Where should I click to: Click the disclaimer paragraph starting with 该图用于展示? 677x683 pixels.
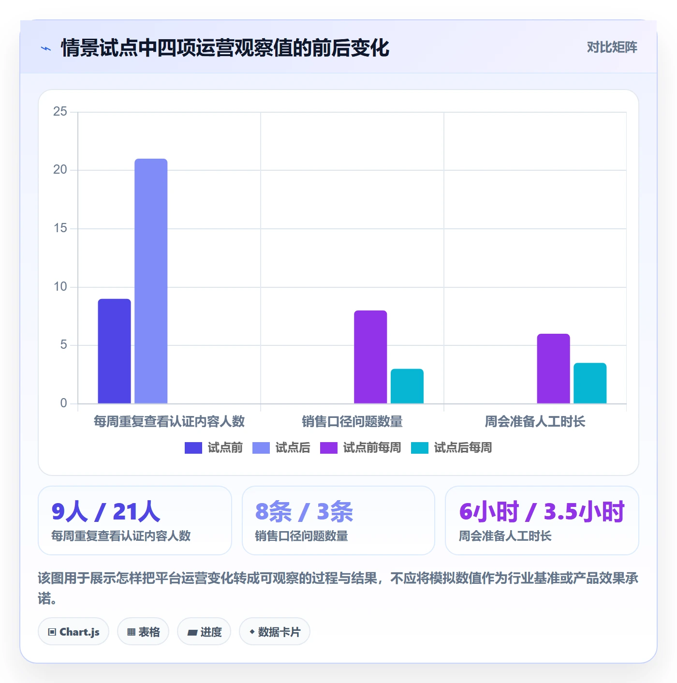(338, 588)
